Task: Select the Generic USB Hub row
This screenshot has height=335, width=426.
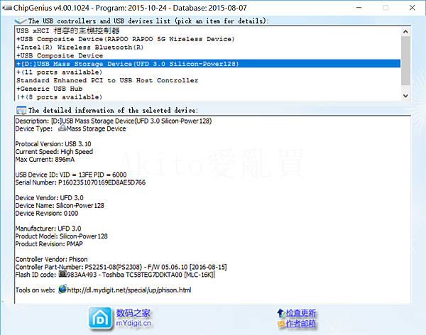Action: pos(208,89)
